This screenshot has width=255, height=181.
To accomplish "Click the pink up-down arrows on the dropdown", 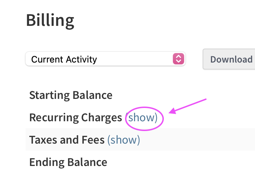I will point(178,59).
